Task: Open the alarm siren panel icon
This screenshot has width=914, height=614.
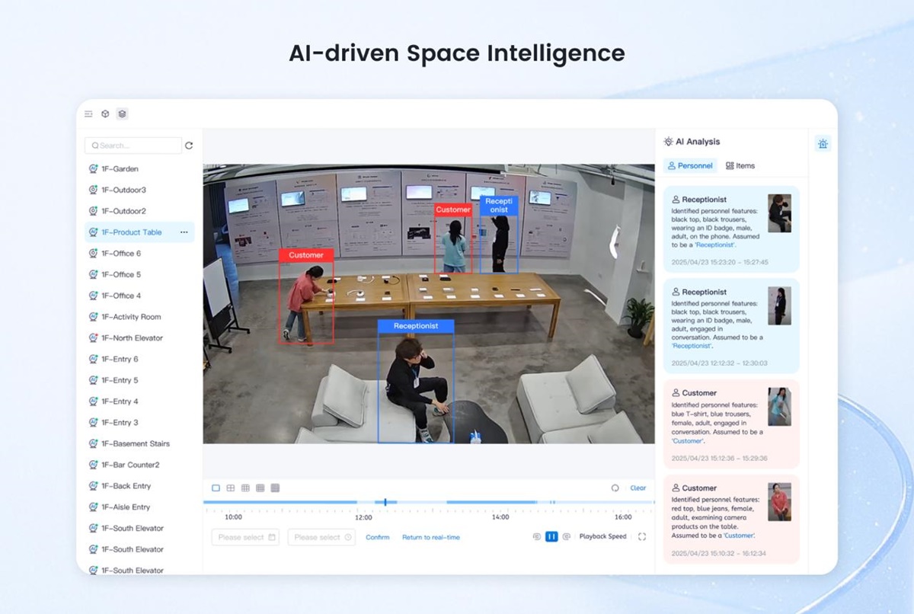Action: (x=823, y=144)
